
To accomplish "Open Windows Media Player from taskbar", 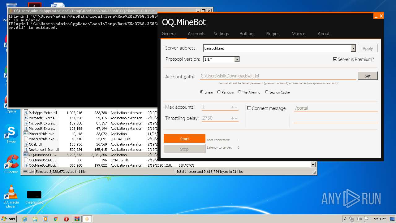I will coord(45,219).
